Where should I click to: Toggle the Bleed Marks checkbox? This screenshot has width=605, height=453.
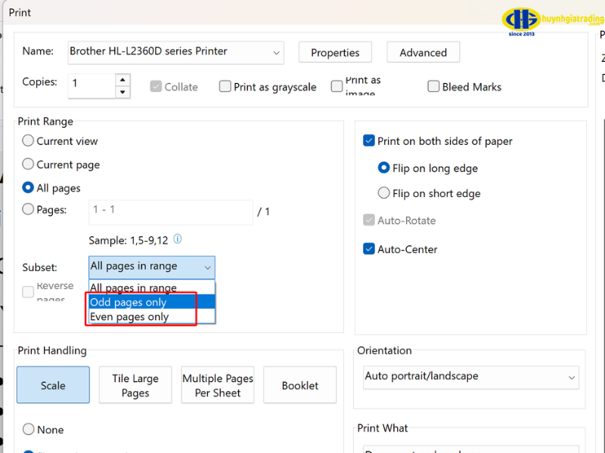tap(433, 87)
